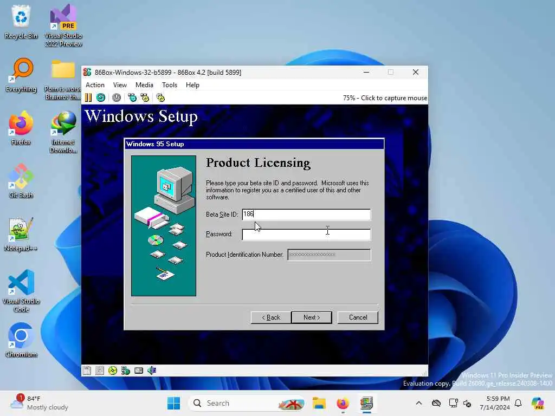Open the Action menu
Image resolution: width=555 pixels, height=416 pixels.
click(95, 85)
